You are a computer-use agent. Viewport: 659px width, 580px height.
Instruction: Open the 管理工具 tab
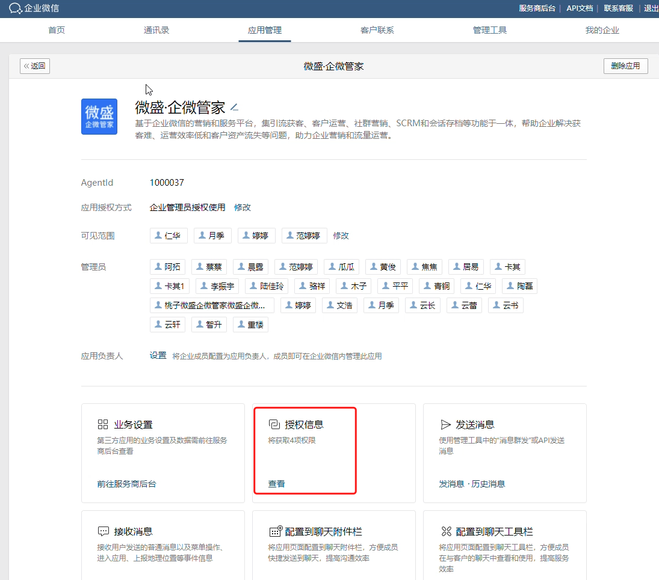[x=490, y=30]
